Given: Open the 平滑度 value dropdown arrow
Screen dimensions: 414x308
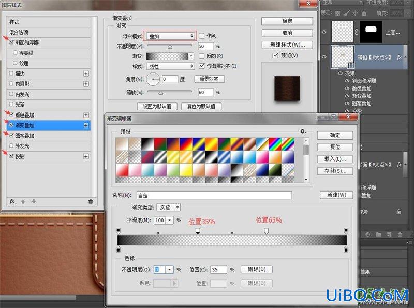Looking at the screenshot, I should coord(170,221).
